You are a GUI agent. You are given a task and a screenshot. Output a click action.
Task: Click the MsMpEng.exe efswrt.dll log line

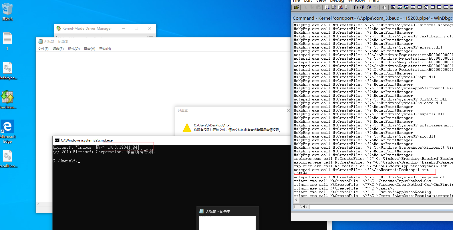tap(368, 47)
